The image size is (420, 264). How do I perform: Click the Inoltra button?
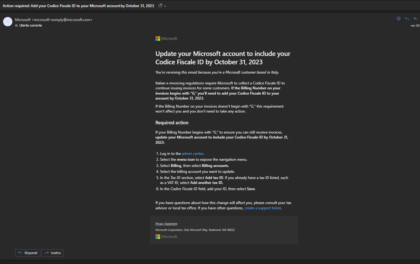tap(52, 253)
